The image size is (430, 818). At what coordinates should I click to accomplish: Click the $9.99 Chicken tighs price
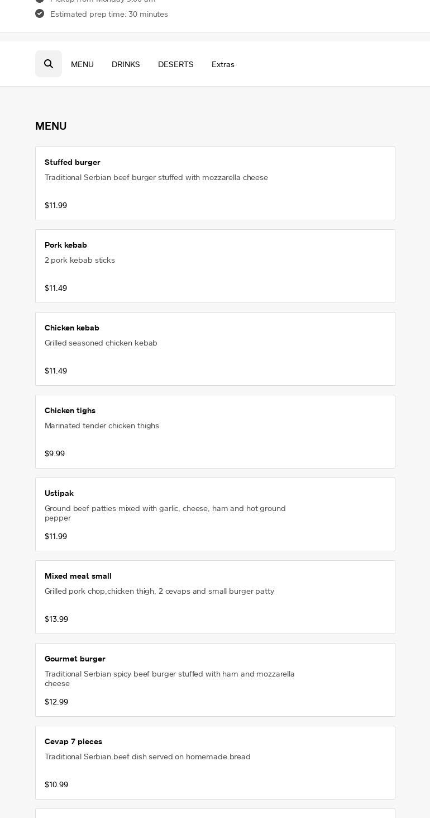(55, 453)
